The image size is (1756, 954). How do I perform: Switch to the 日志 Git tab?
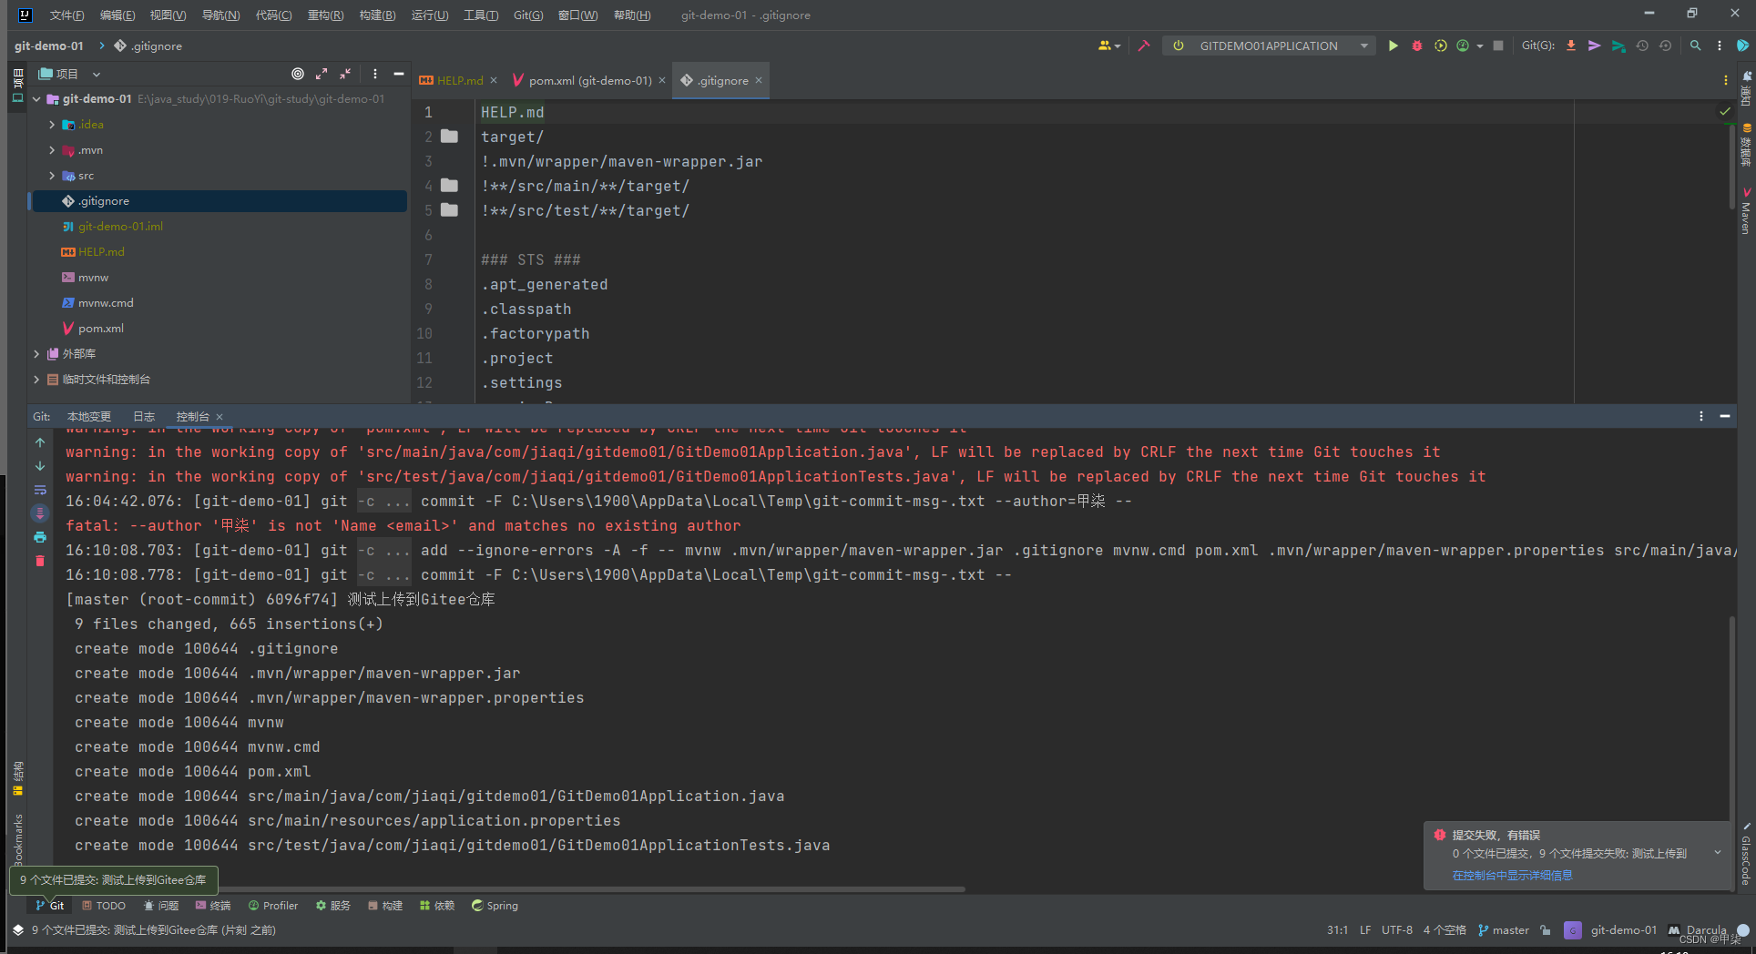tap(144, 416)
